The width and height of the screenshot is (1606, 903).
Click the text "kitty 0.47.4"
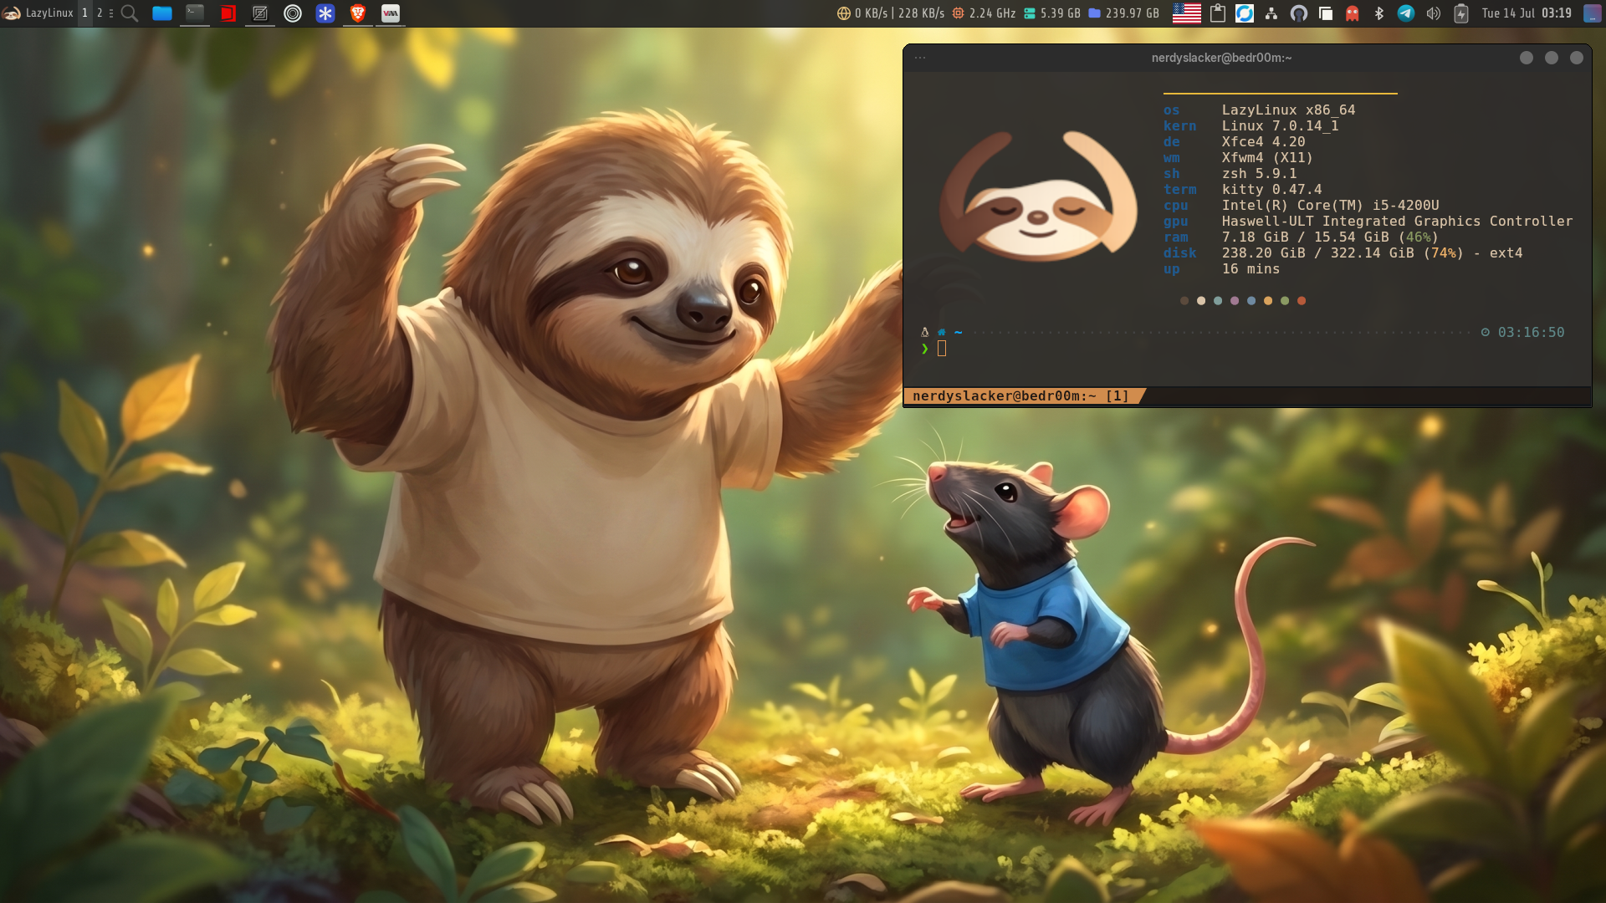[1271, 189]
